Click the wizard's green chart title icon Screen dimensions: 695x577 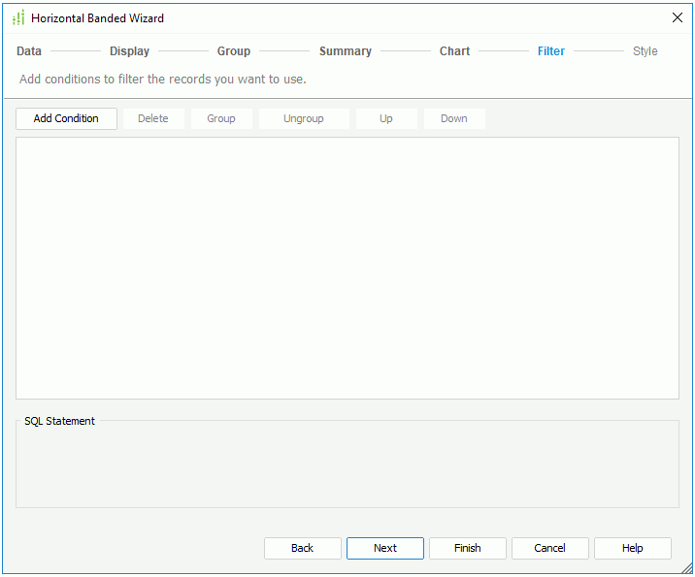pos(18,17)
